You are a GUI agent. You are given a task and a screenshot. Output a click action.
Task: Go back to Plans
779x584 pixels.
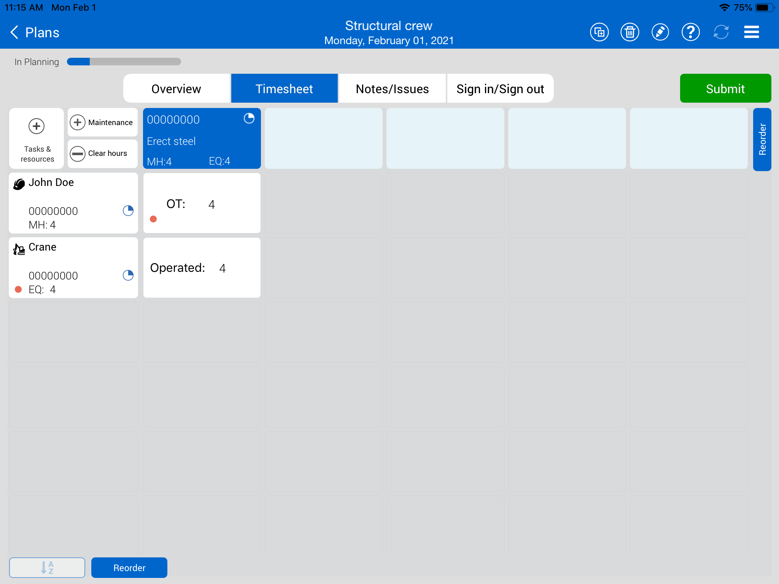[35, 33]
